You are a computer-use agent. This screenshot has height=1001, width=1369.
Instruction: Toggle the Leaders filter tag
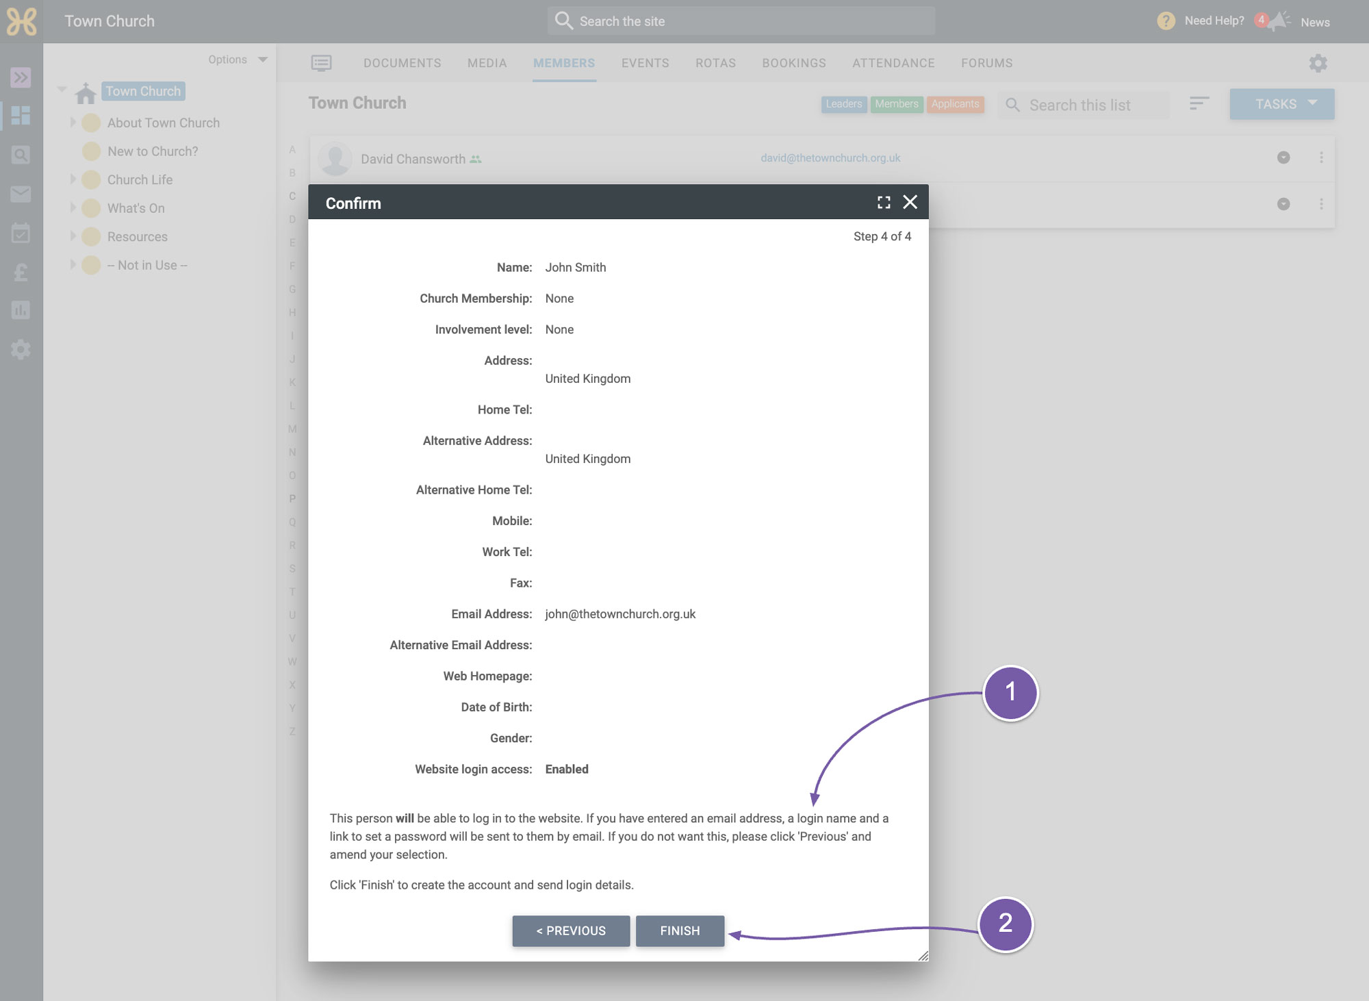[x=844, y=104]
